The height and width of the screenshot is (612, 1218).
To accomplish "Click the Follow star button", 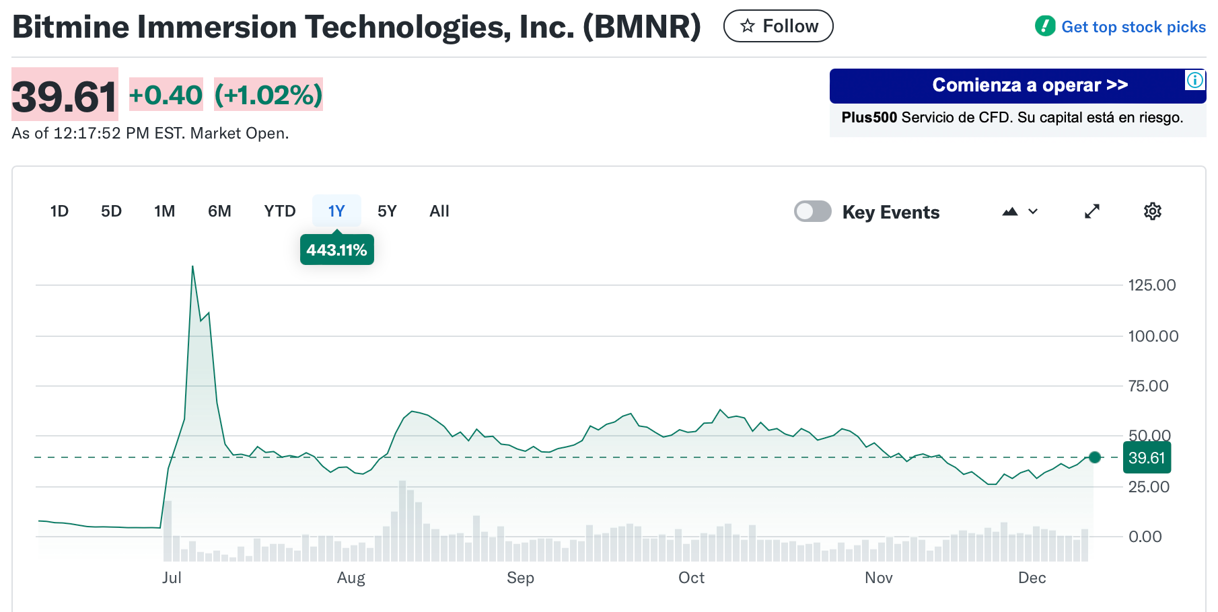I will coord(778,26).
